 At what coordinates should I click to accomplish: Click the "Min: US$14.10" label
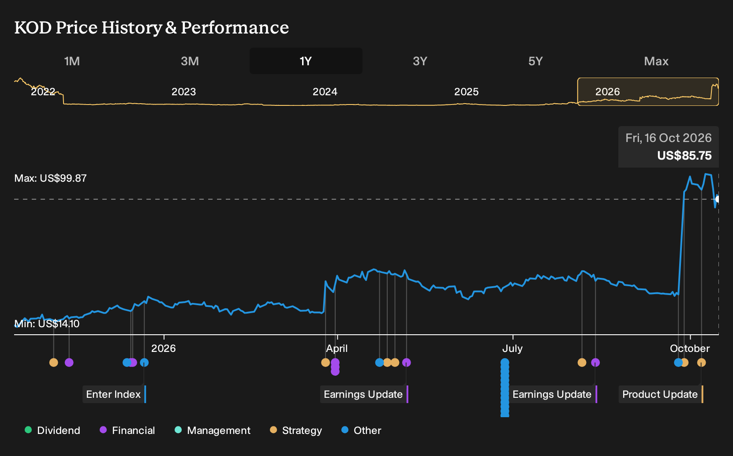point(47,324)
